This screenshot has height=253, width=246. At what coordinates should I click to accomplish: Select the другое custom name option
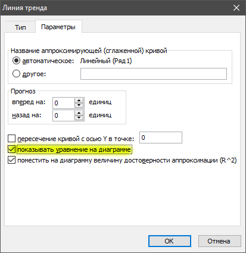click(16, 74)
